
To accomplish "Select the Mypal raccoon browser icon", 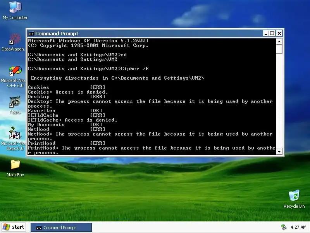I will 15,105.
